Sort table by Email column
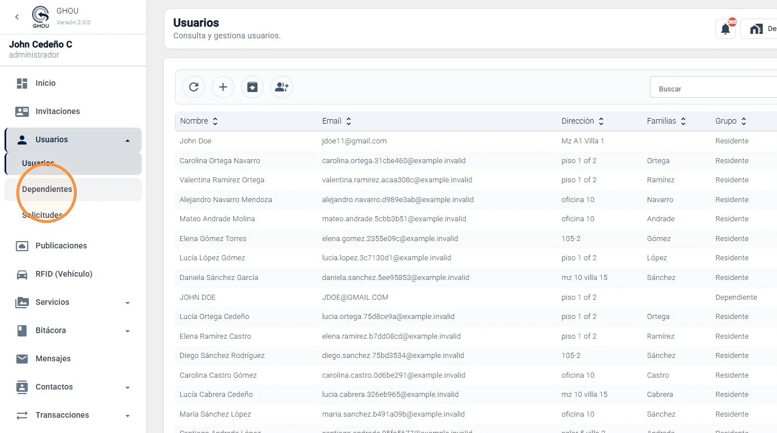This screenshot has height=433, width=777. pos(337,121)
